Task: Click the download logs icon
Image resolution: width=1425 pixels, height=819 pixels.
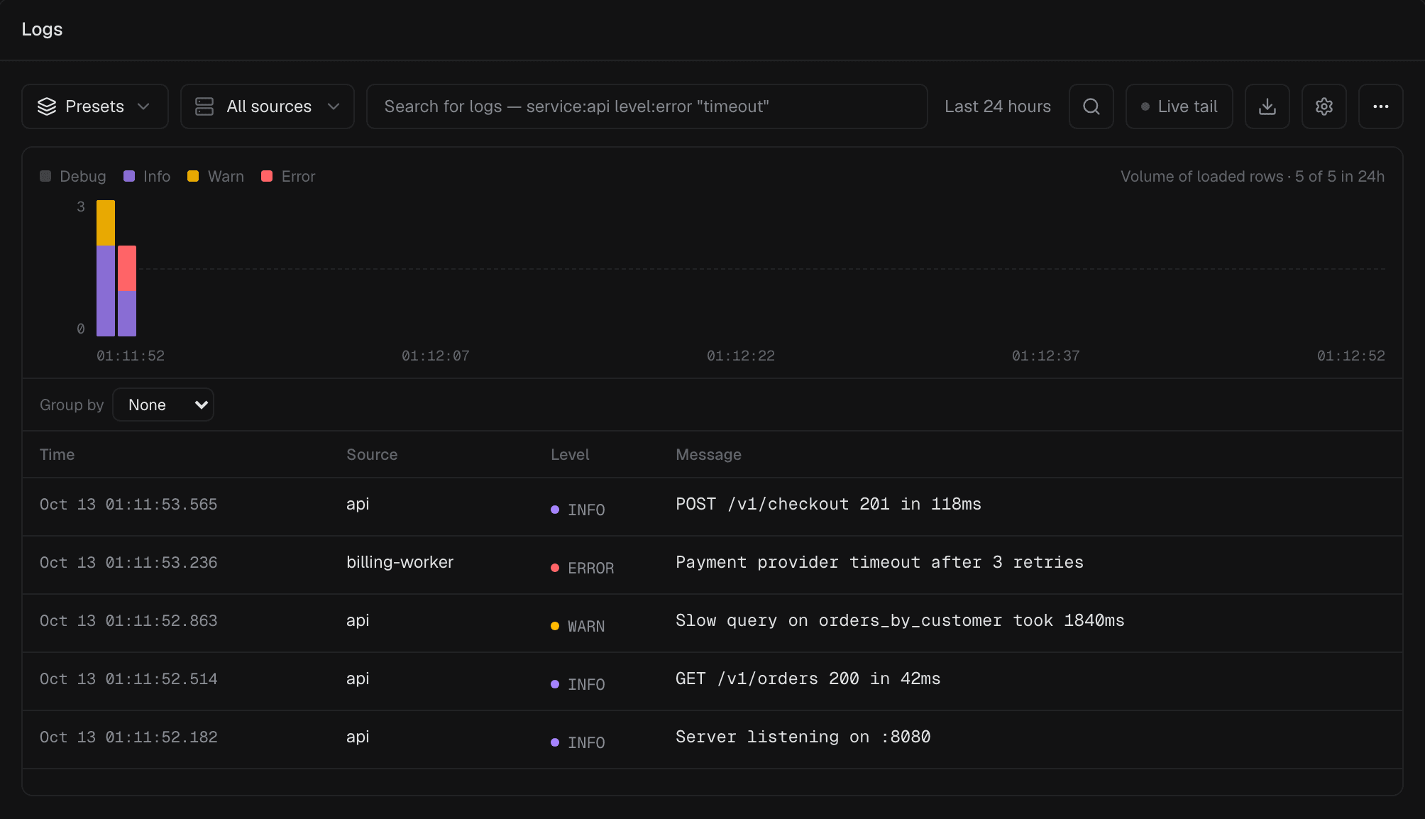Action: 1267,106
